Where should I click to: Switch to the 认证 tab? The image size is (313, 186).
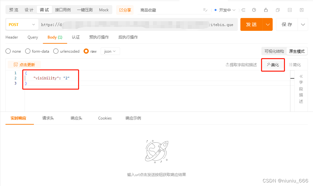[x=76, y=37]
